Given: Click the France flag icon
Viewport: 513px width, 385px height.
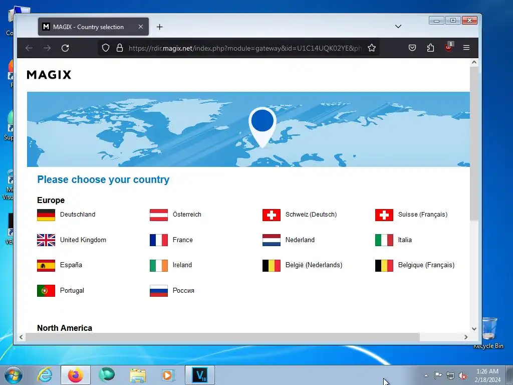Looking at the screenshot, I should 159,240.
